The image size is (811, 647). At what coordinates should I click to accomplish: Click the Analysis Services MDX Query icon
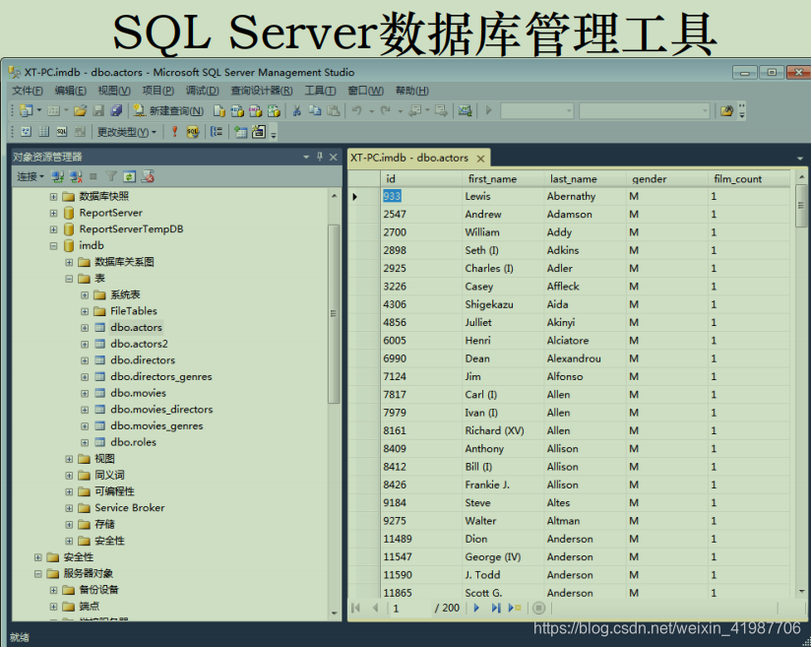[x=237, y=110]
